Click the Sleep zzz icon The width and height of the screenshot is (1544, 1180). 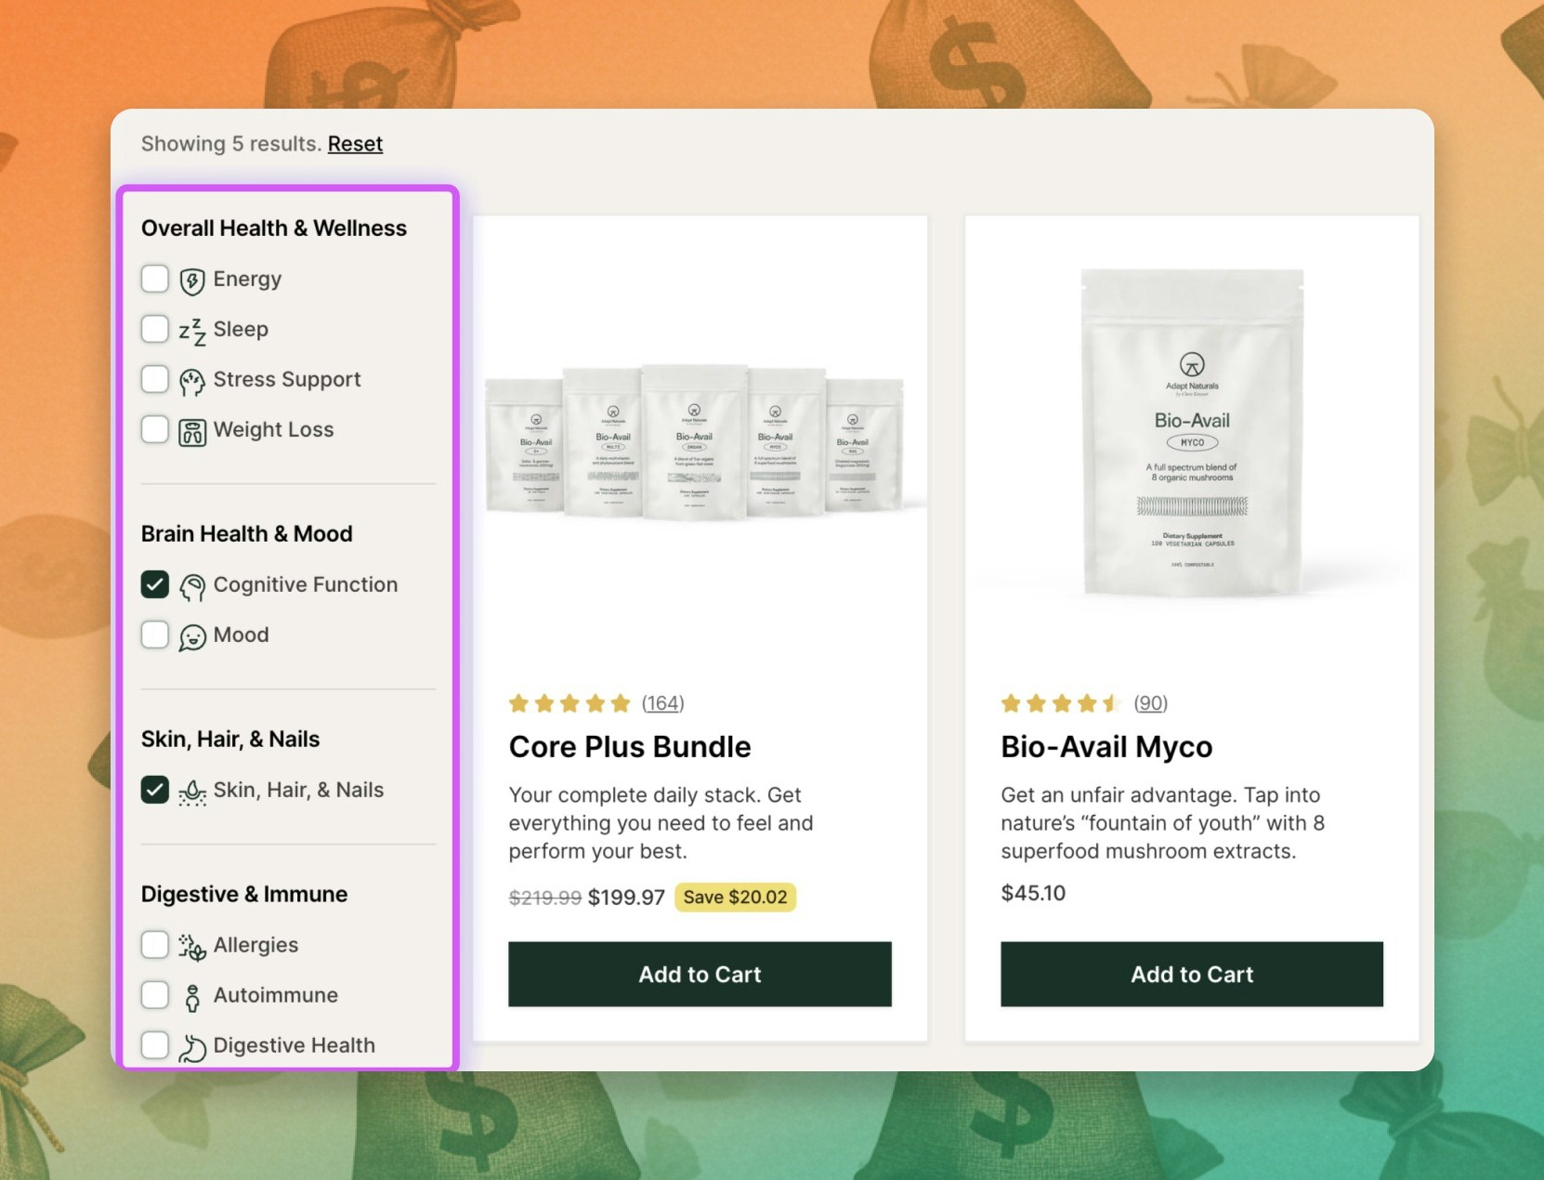[x=192, y=331]
